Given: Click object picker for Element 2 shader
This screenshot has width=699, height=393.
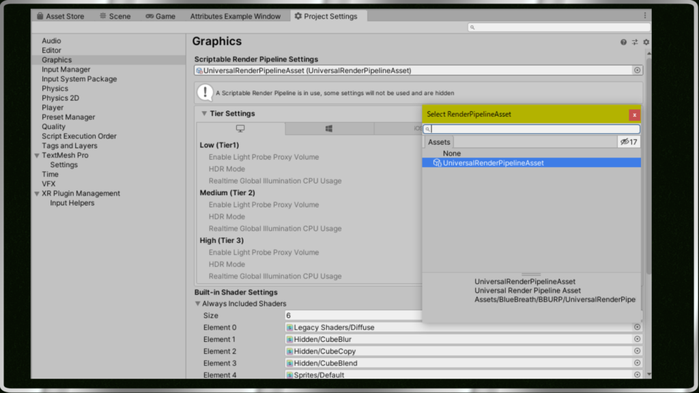Looking at the screenshot, I should click(638, 351).
